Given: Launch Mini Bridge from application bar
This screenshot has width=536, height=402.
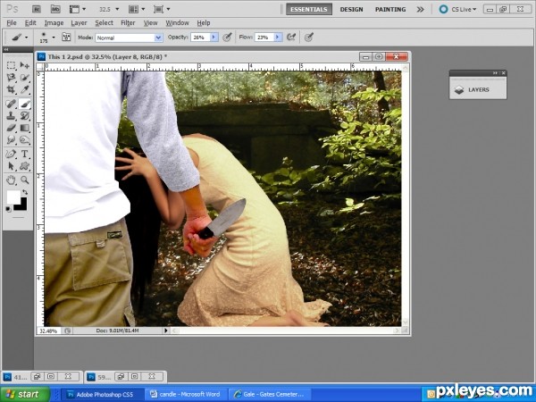Looking at the screenshot, I should (x=55, y=9).
